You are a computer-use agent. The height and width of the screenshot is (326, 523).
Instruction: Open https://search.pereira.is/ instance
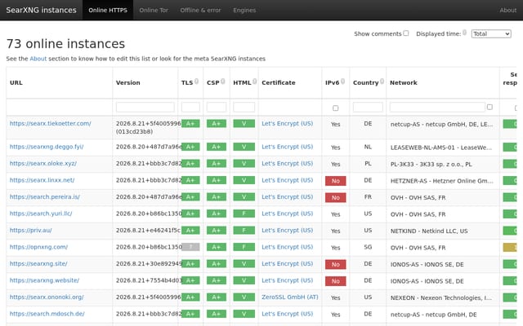(45, 196)
